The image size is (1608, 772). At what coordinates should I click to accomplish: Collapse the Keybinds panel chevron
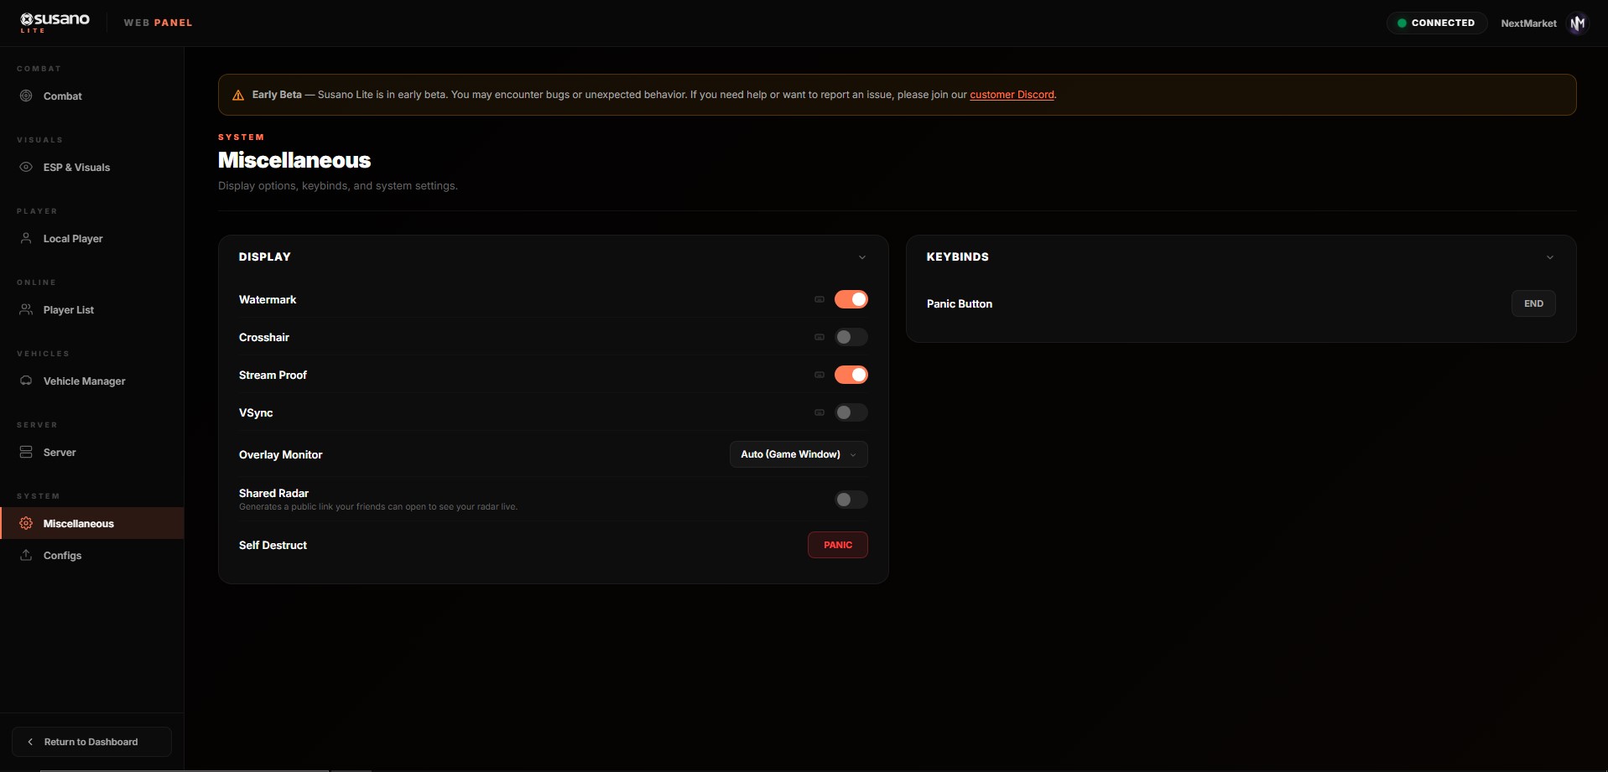coord(1550,257)
